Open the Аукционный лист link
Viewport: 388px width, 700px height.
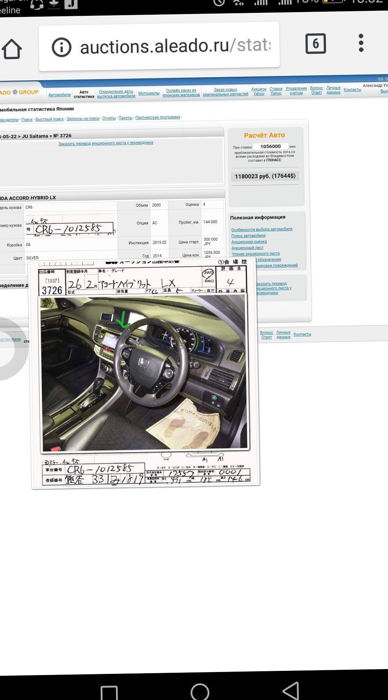click(x=247, y=247)
